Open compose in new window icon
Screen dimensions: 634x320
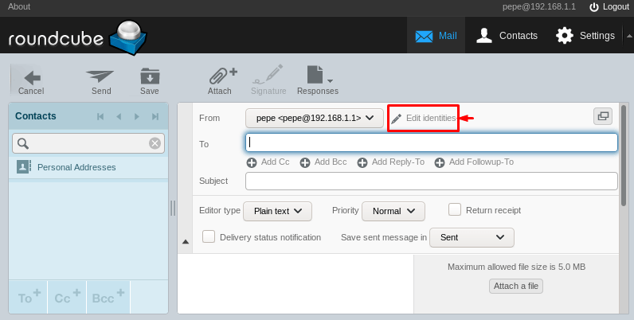point(603,116)
